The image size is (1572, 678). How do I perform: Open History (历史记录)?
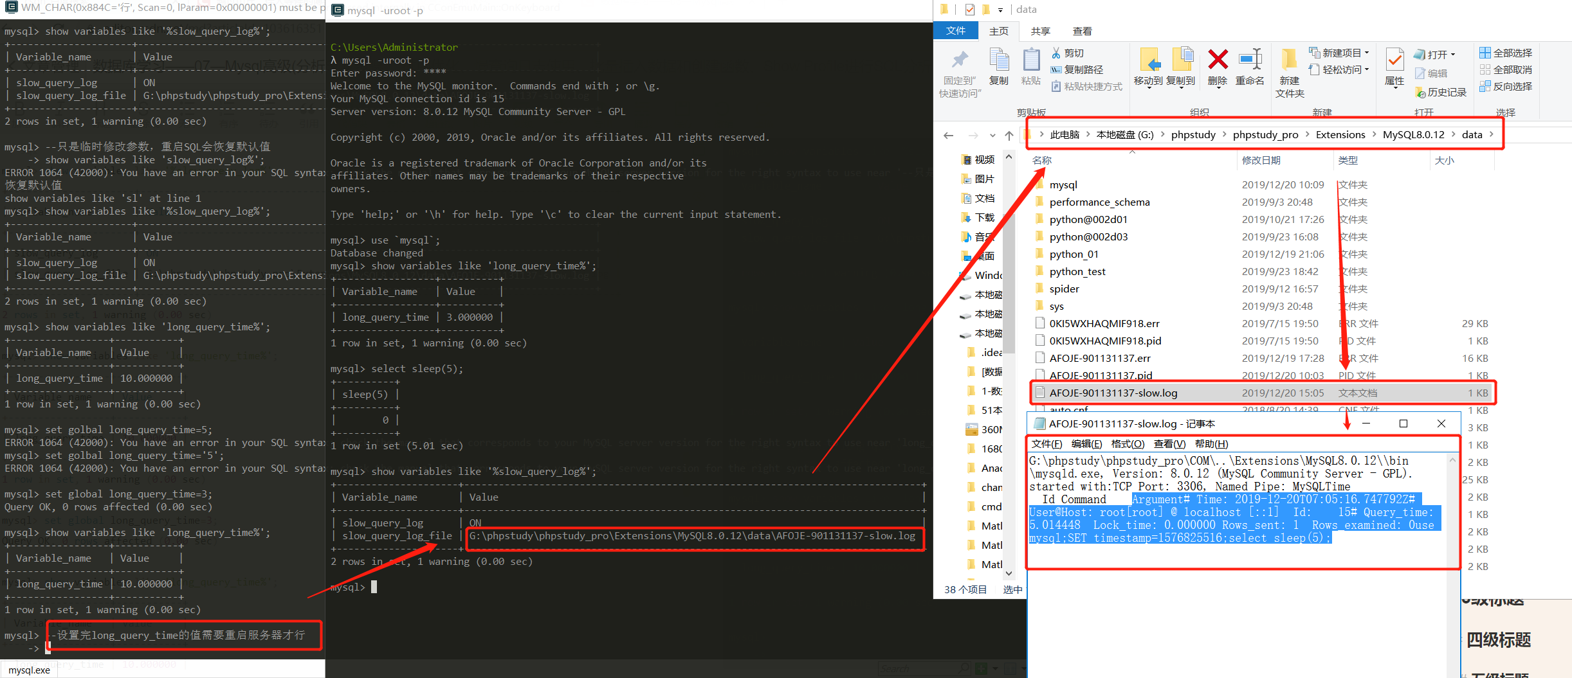coord(1441,93)
